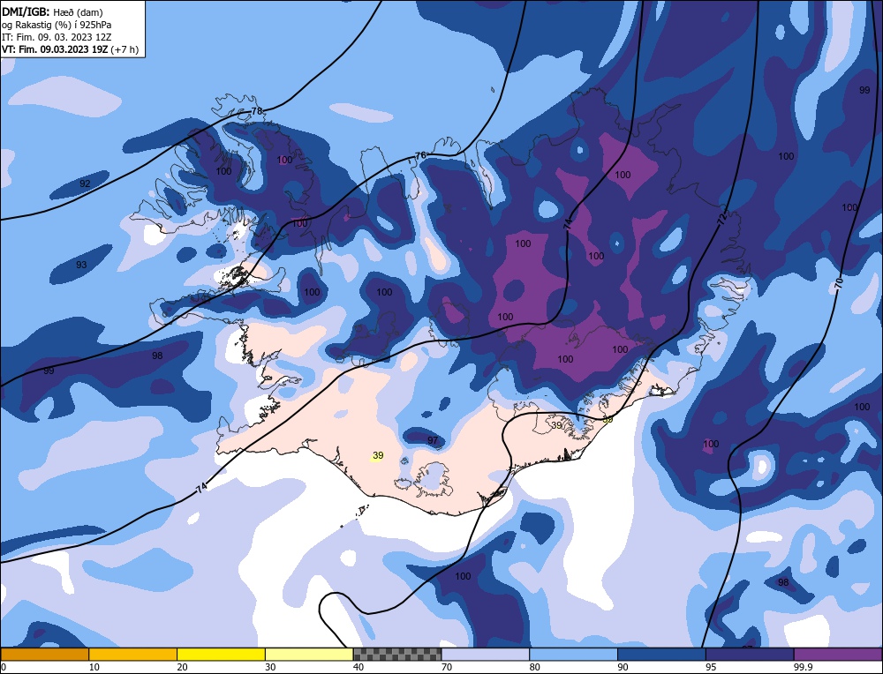Viewport: 883px width, 674px height.
Task: Click the purple above-99.9 legend swatch
Action: (838, 654)
